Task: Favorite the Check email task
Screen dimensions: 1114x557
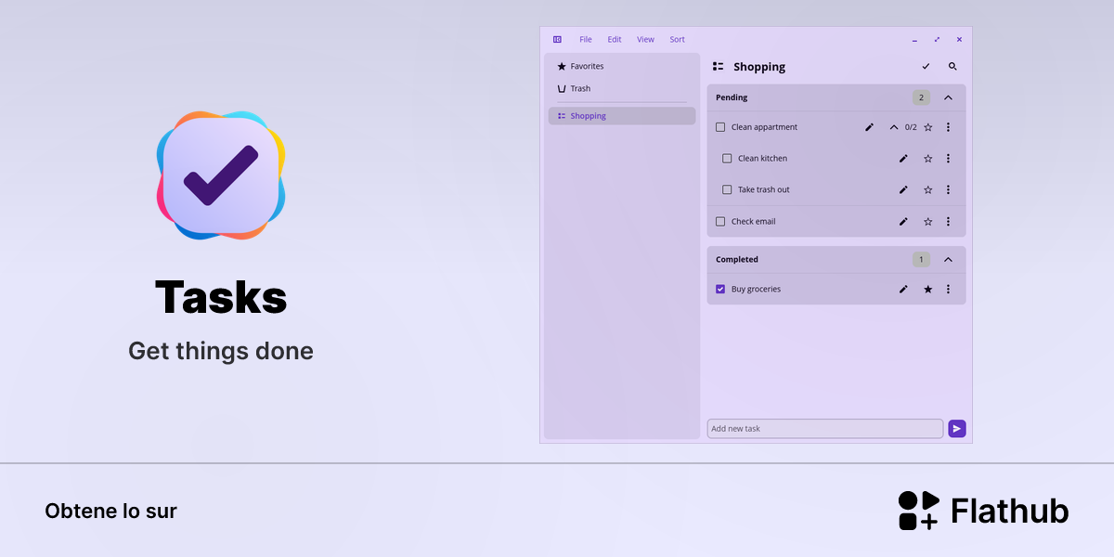Action: 927,222
